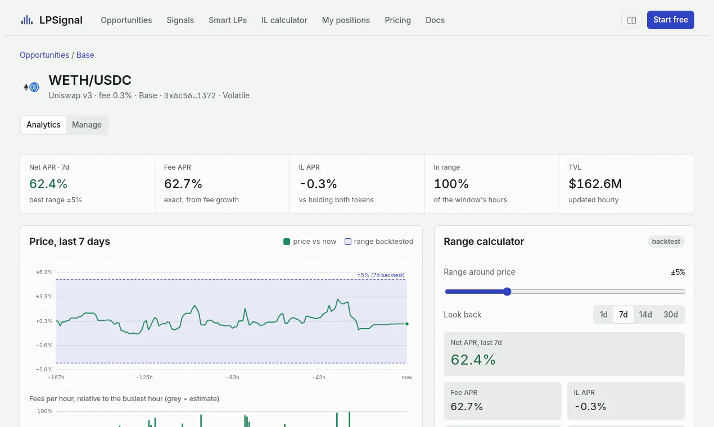Image resolution: width=714 pixels, height=427 pixels.
Task: Click the WETH/USDC pool title
Action: pos(90,80)
